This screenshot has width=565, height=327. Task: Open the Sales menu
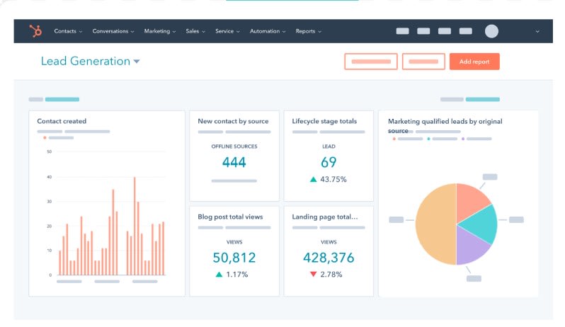pos(195,31)
